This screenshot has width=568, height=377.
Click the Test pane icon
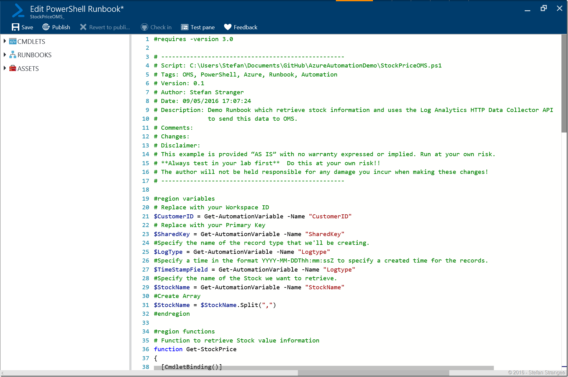(x=185, y=27)
